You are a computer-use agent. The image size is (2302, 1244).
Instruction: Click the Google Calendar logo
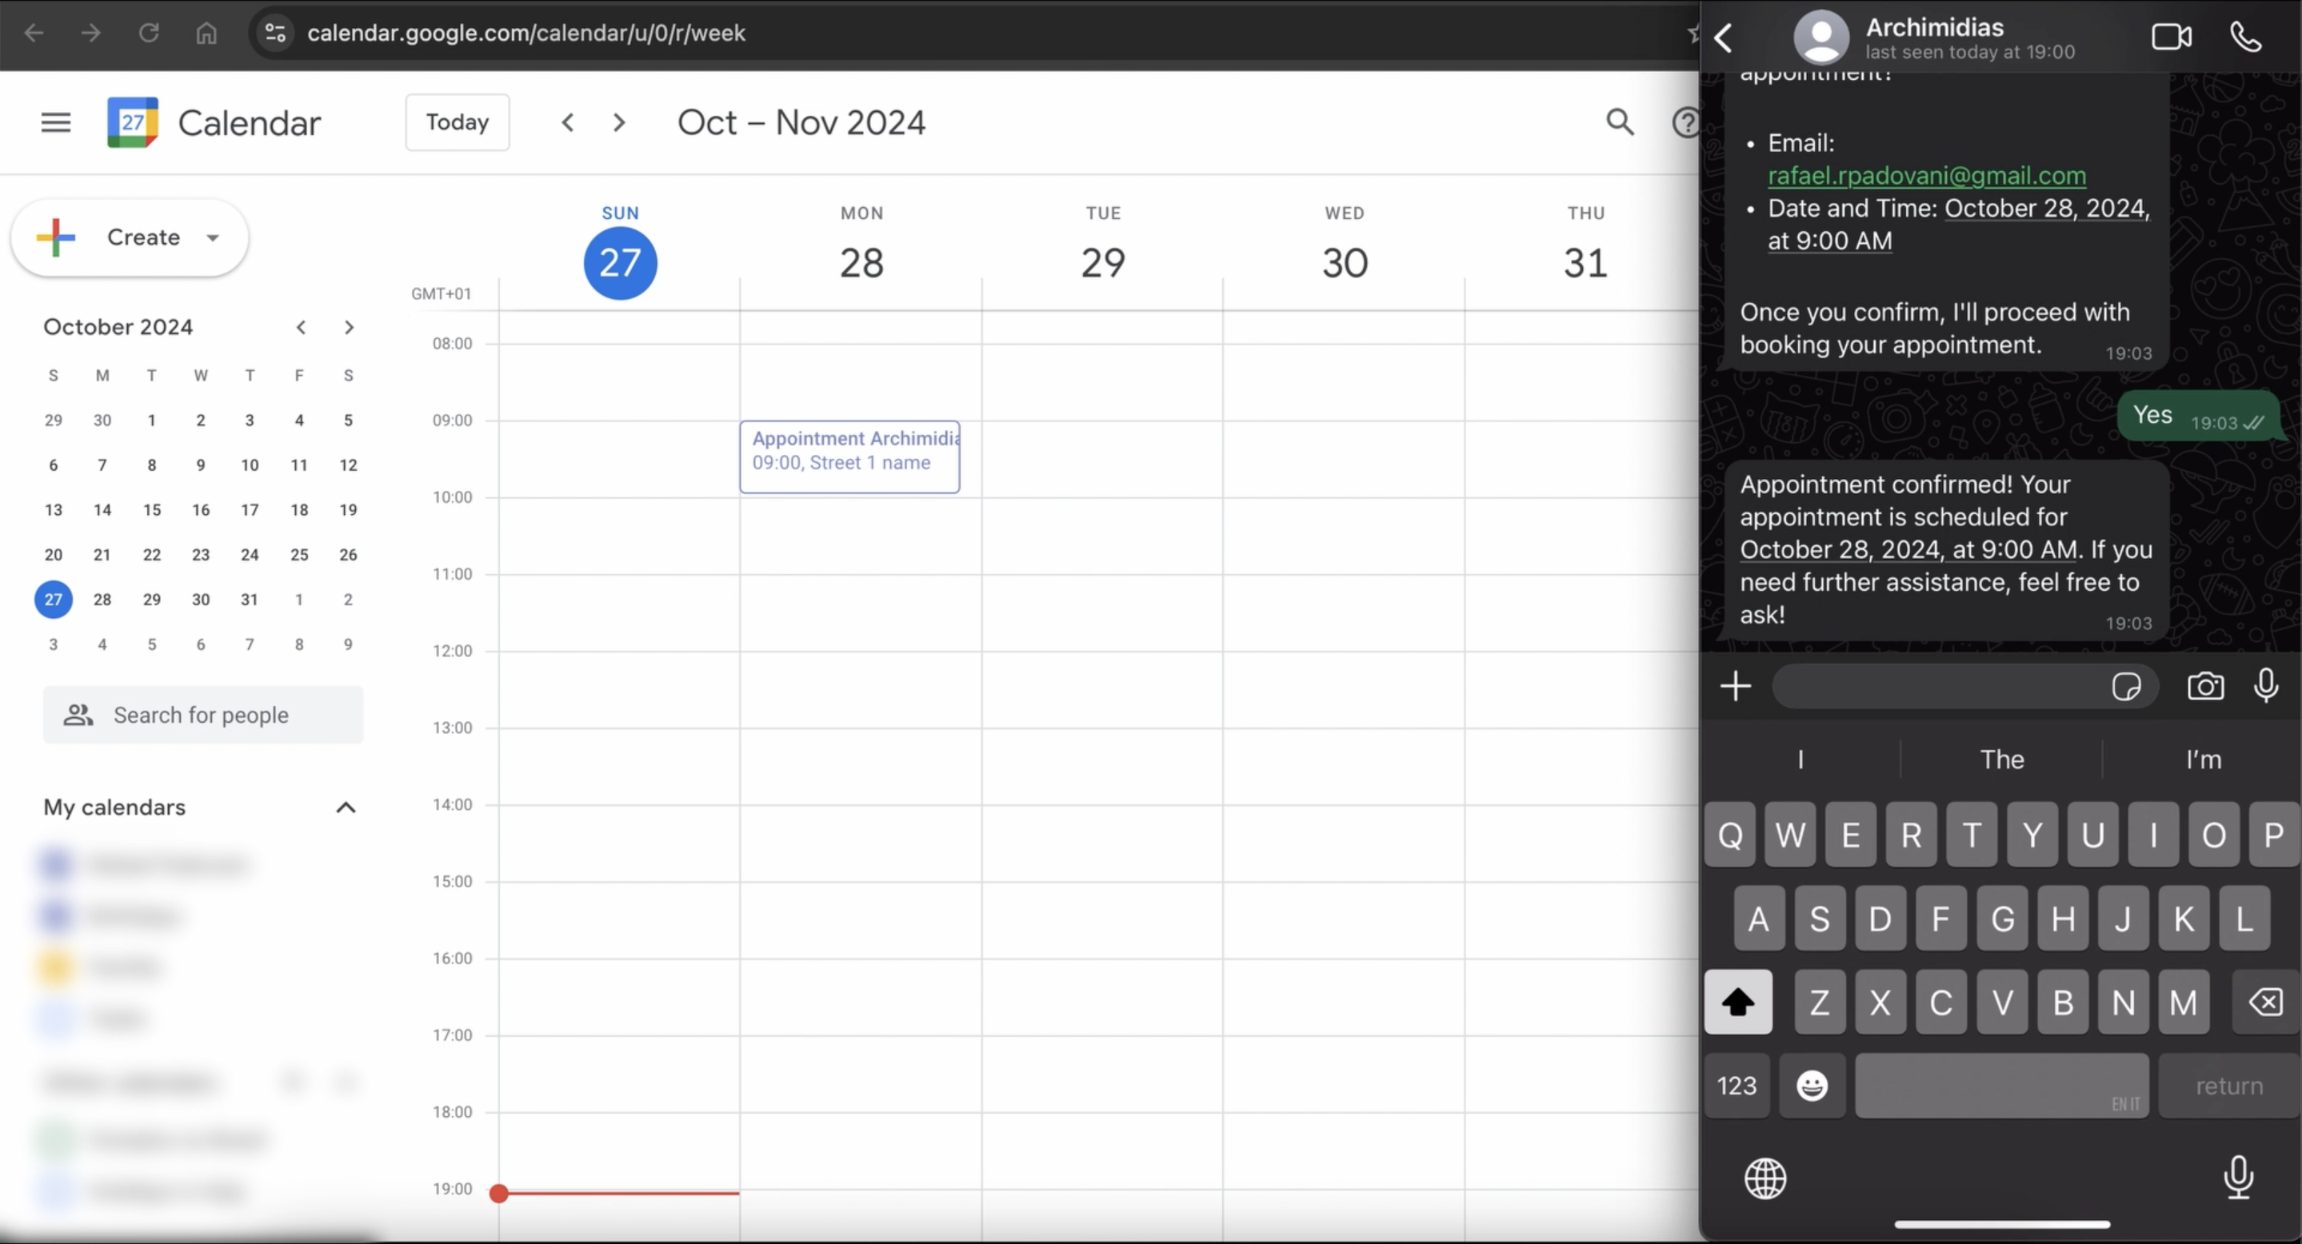pos(132,122)
